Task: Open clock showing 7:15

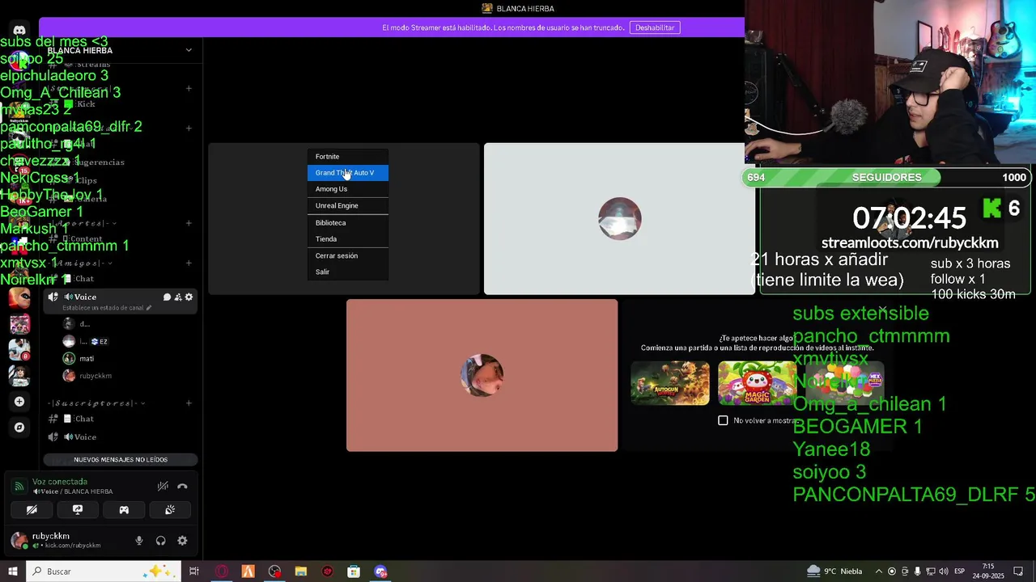Action: 988,571
